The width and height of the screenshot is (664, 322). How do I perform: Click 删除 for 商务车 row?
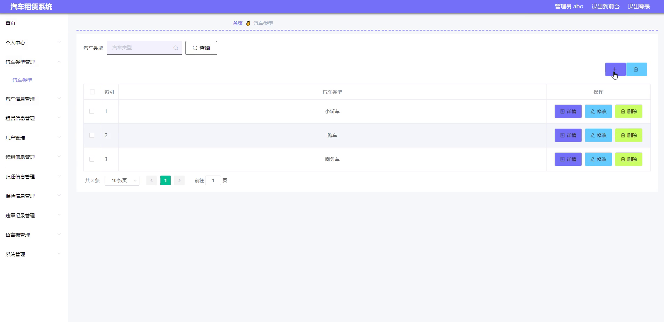(x=629, y=159)
